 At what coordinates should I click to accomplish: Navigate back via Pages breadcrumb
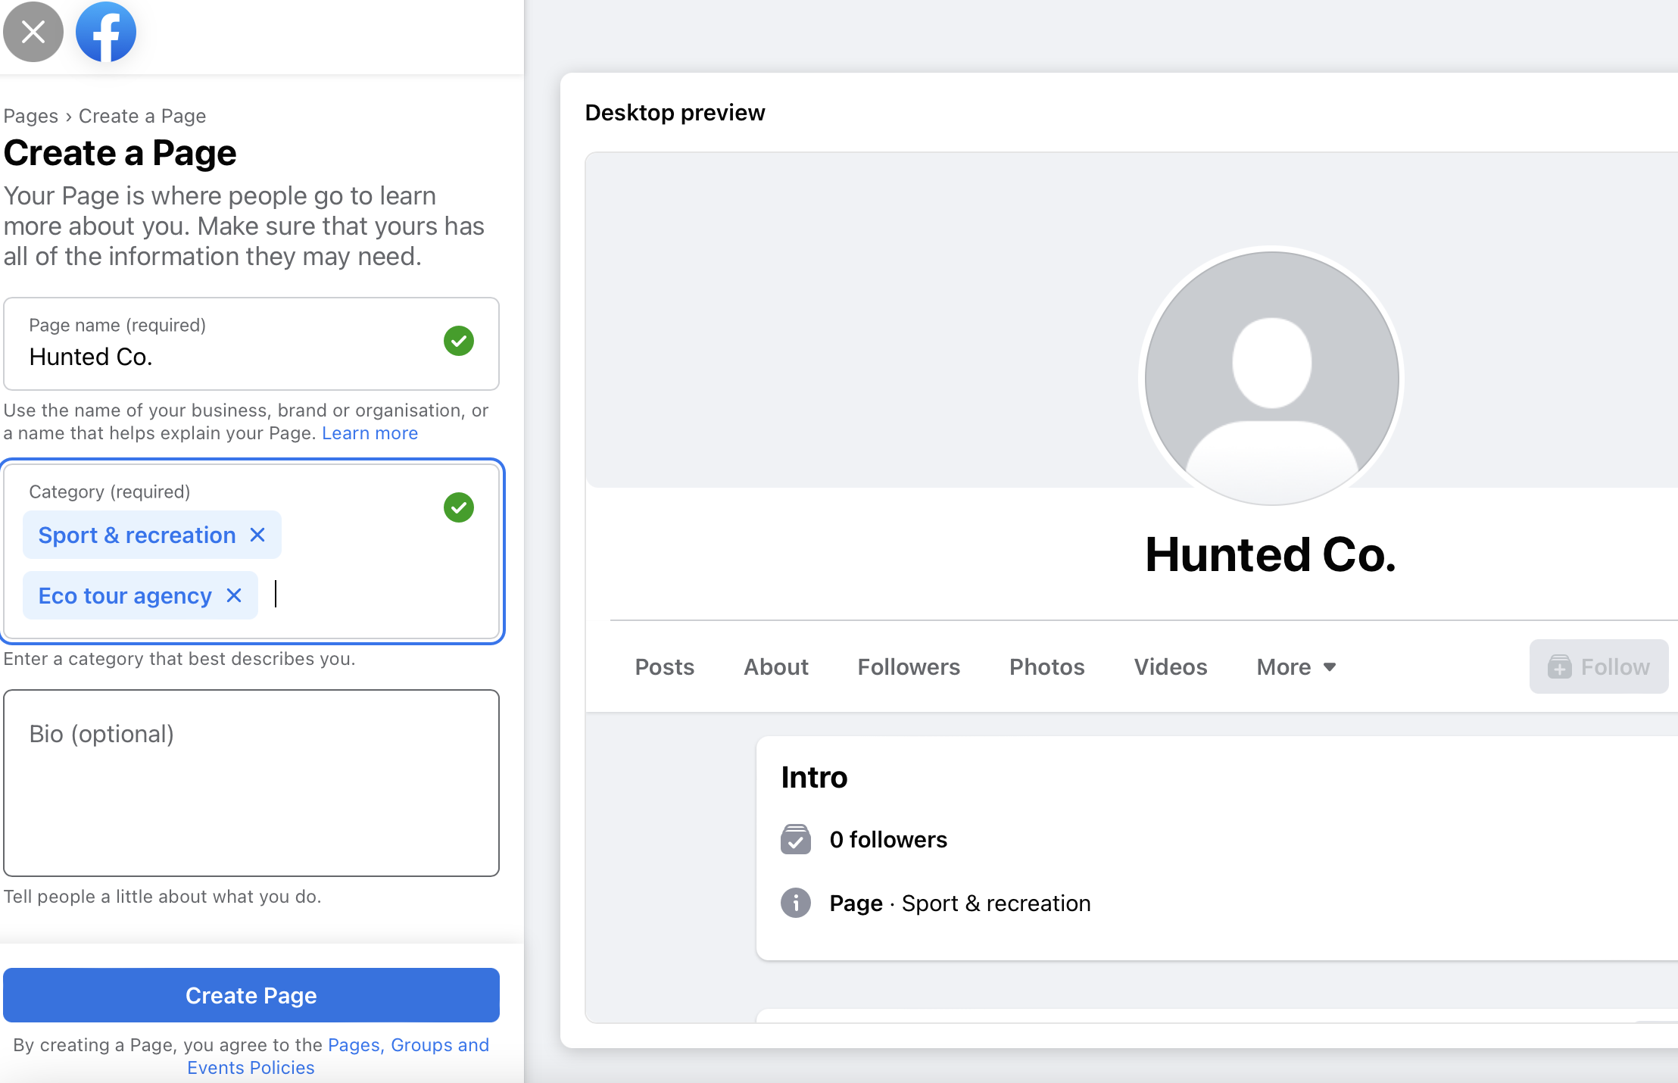30,115
